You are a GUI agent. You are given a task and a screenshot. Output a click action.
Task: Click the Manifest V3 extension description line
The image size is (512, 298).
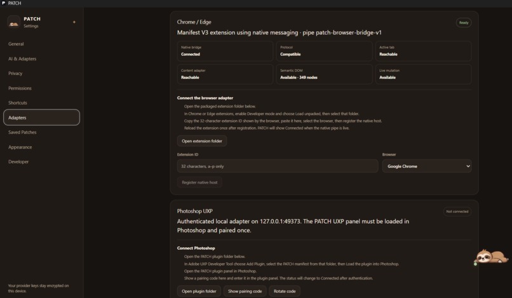(279, 32)
